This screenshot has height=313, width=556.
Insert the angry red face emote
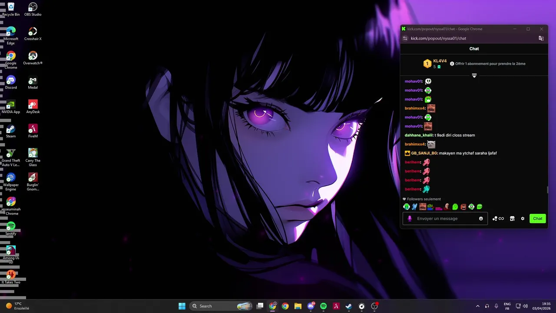pos(463,207)
